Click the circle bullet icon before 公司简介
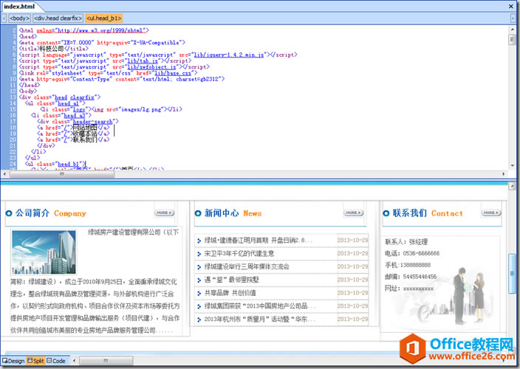 pos(9,213)
